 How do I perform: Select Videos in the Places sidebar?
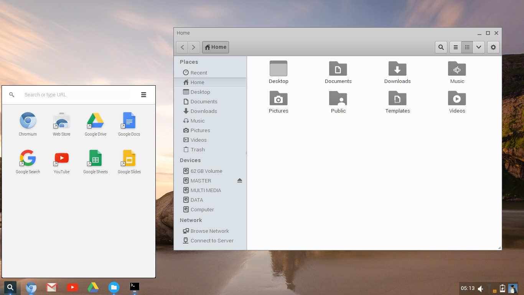pos(210,140)
